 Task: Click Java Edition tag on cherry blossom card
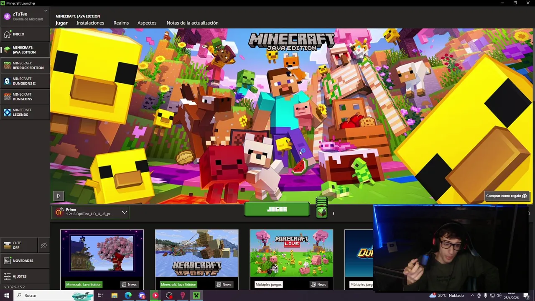pyautogui.click(x=84, y=284)
